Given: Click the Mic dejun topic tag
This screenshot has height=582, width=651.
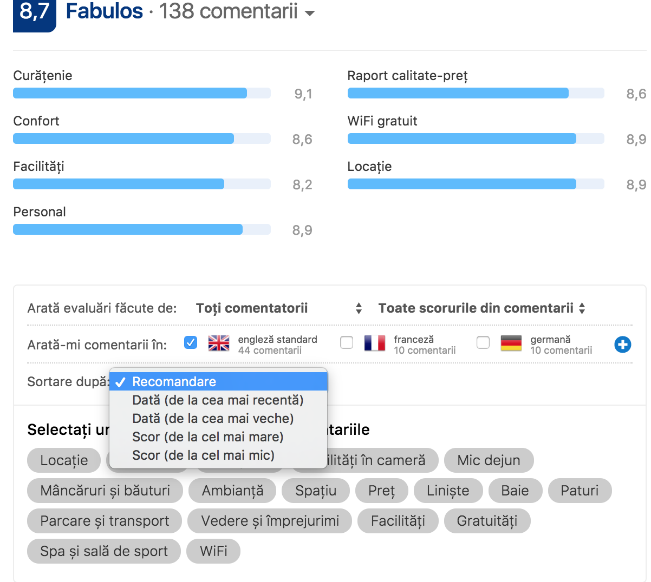Looking at the screenshot, I should 489,460.
